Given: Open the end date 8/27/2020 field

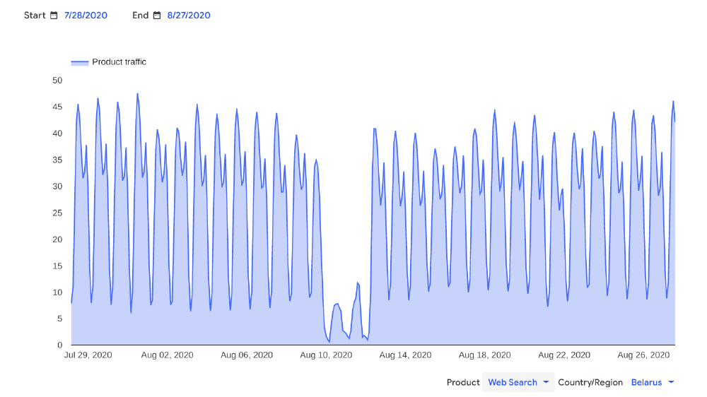Looking at the screenshot, I should pyautogui.click(x=189, y=16).
